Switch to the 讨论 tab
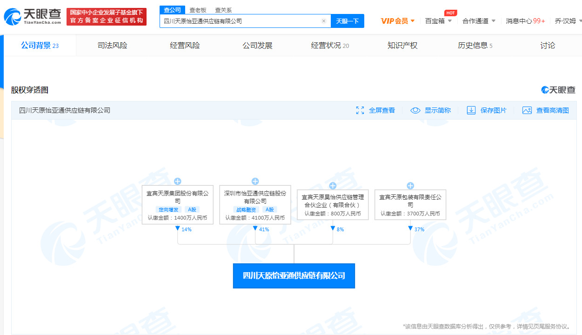The width and height of the screenshot is (582, 335). click(x=548, y=45)
